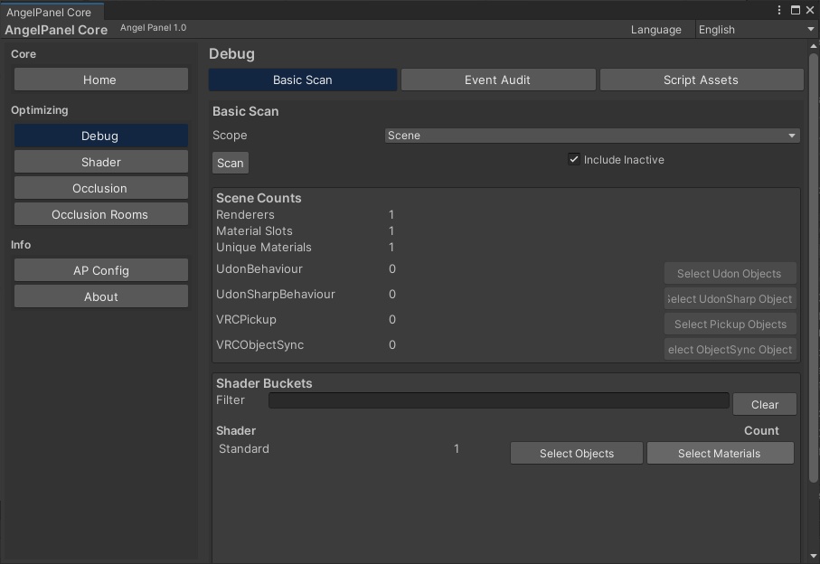Open the AP Config page
Image resolution: width=820 pixels, height=564 pixels.
[100, 270]
